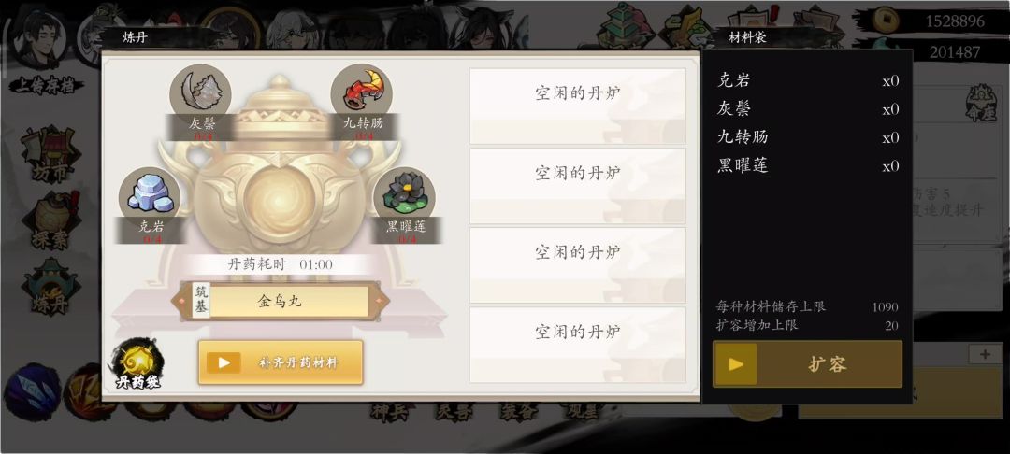Open the 探索 exploration sidebar icon

pos(50,220)
